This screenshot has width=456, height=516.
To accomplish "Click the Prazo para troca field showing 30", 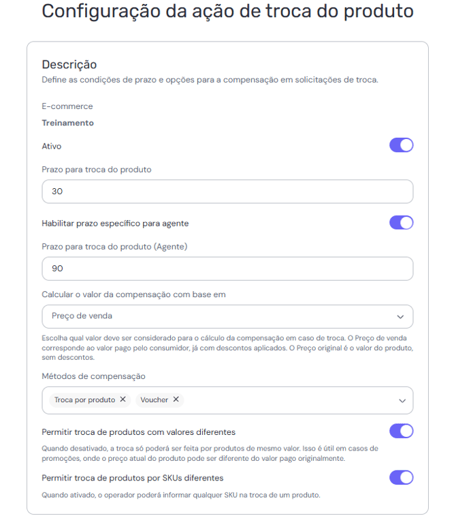I will [x=227, y=192].
